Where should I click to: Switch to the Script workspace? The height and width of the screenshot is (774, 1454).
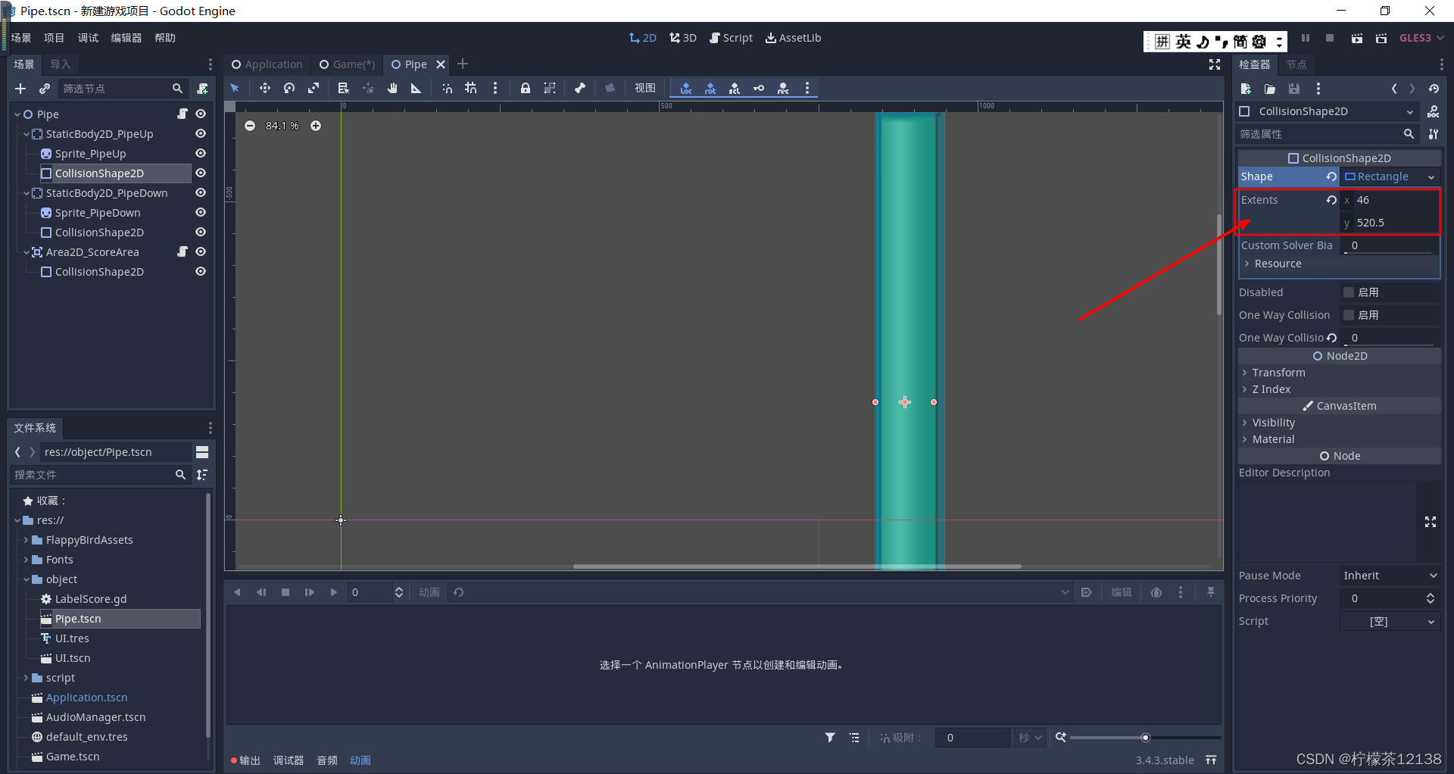(731, 38)
